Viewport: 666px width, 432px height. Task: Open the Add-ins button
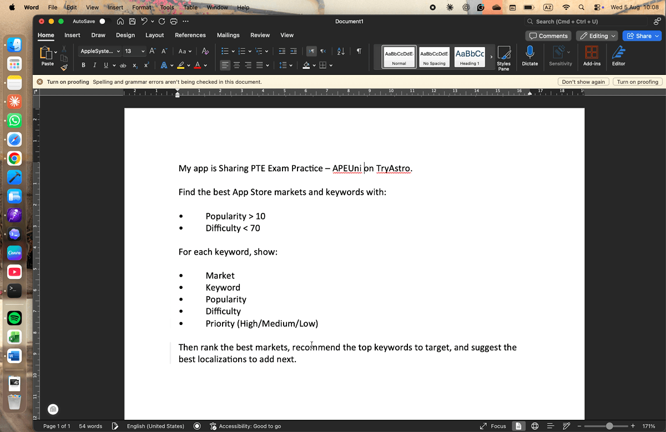[x=592, y=56]
